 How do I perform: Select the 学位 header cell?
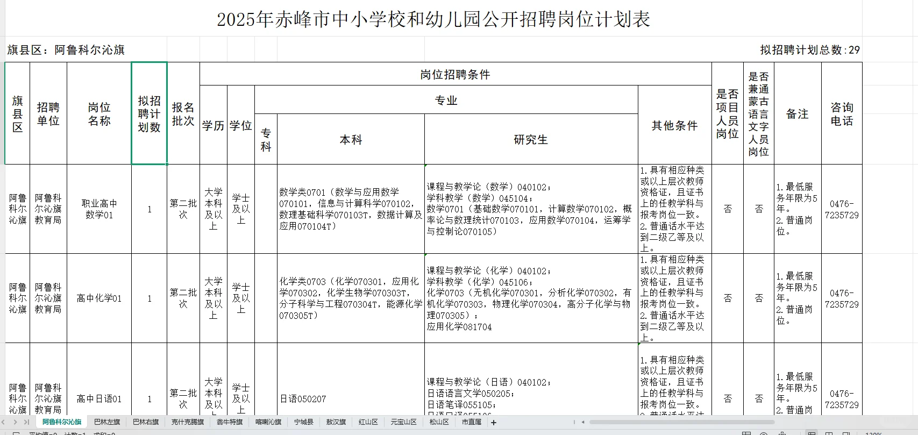[241, 125]
